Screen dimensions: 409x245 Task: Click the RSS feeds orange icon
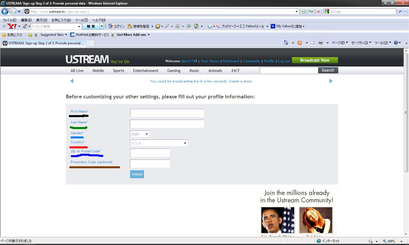pyautogui.click(x=300, y=43)
